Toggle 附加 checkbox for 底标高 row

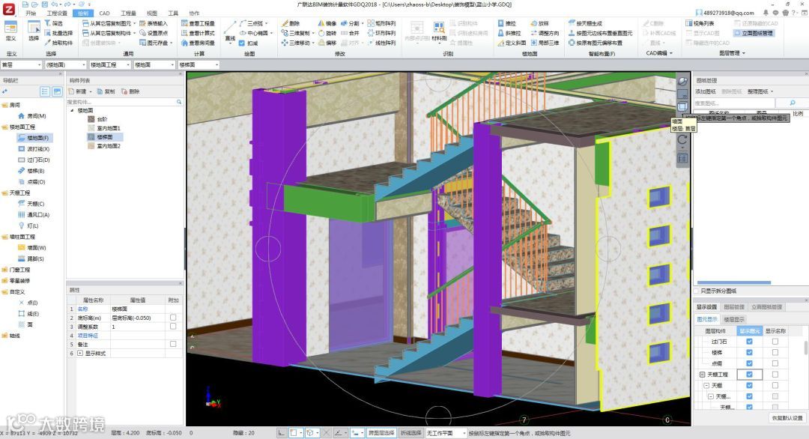pyautogui.click(x=173, y=318)
